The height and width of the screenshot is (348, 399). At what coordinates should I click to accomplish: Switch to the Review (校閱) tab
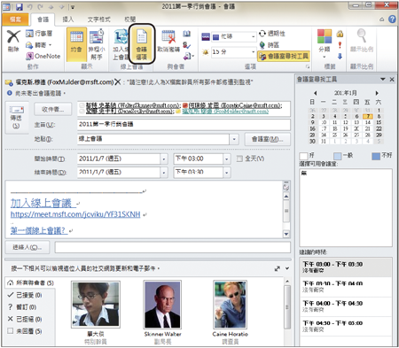129,19
